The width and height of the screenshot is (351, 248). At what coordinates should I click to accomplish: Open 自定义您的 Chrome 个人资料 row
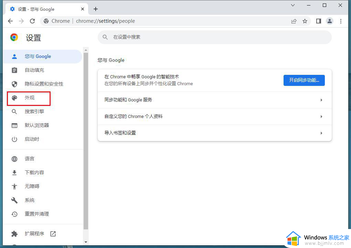(214, 117)
